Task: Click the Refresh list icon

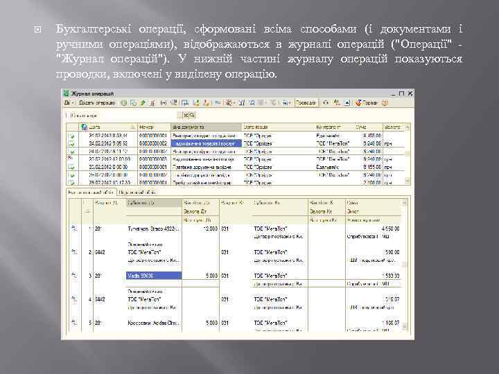Action: (325, 103)
